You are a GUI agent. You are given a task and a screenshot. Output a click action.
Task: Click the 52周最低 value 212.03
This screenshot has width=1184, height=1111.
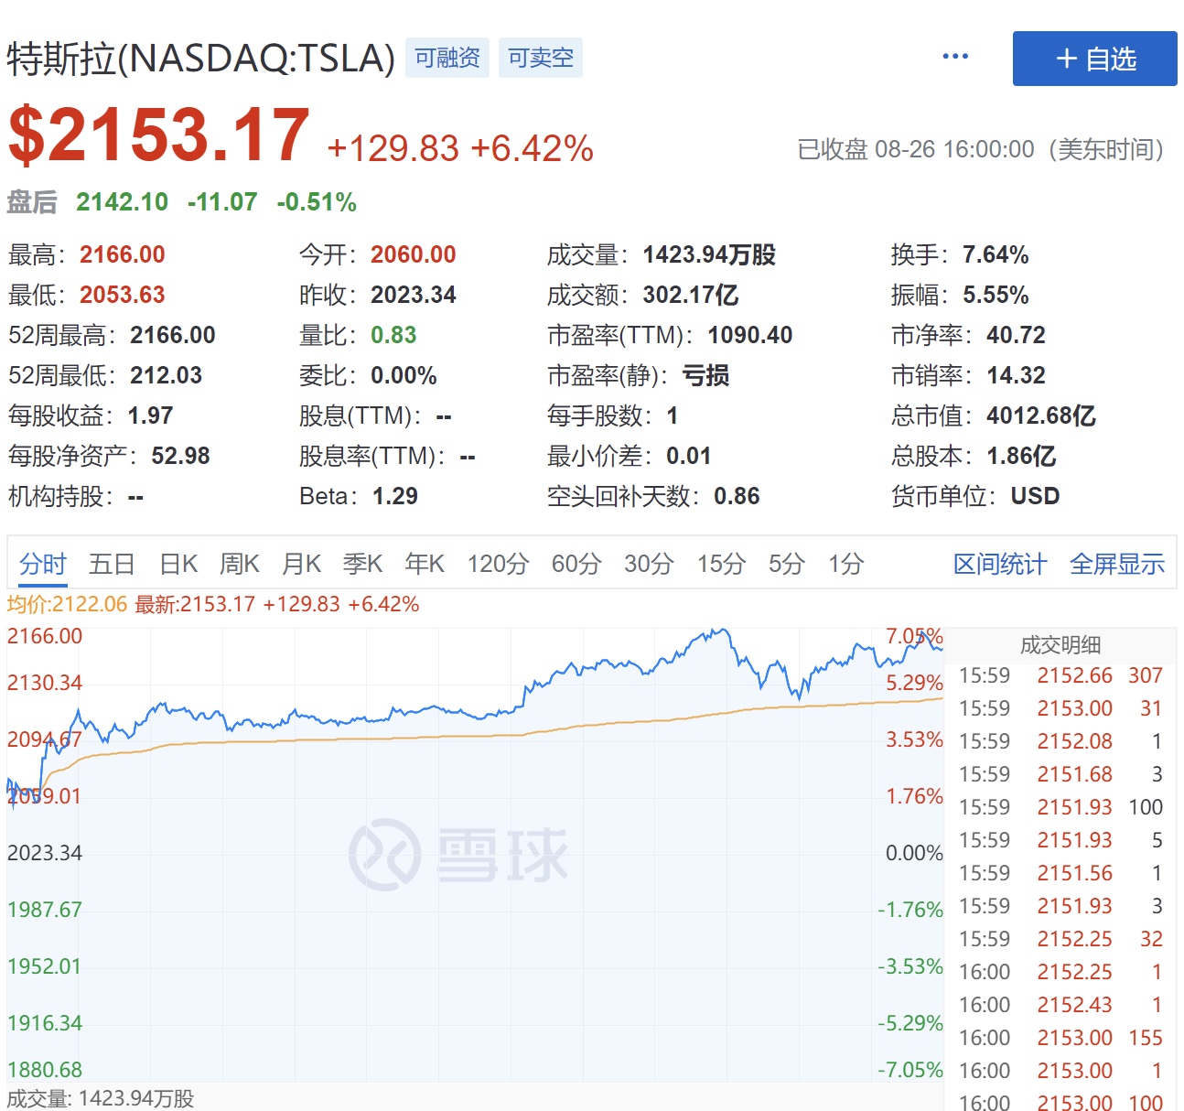click(167, 375)
